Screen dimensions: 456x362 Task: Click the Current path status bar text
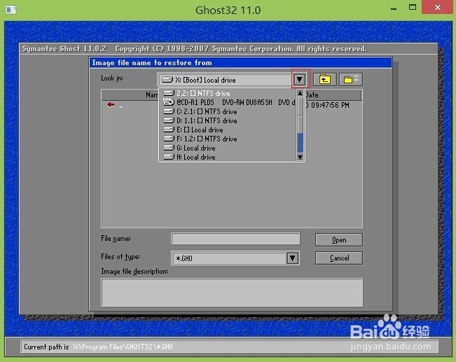98,347
